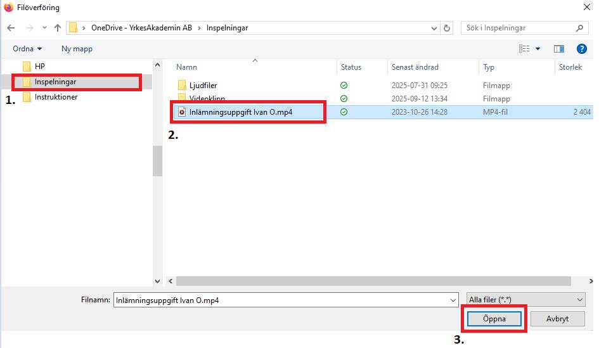
Task: Sort by Senast ändrad column header
Action: point(415,67)
